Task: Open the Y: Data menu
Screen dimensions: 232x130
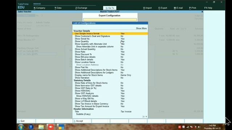Action: tap(58, 8)
